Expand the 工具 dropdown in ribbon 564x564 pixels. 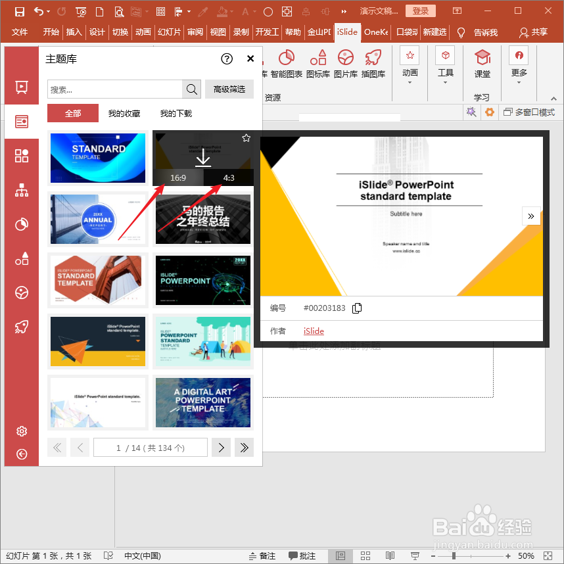(445, 83)
